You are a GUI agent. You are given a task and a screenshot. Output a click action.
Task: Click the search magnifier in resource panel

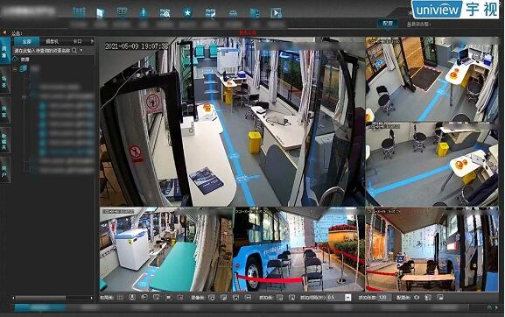tap(74, 50)
